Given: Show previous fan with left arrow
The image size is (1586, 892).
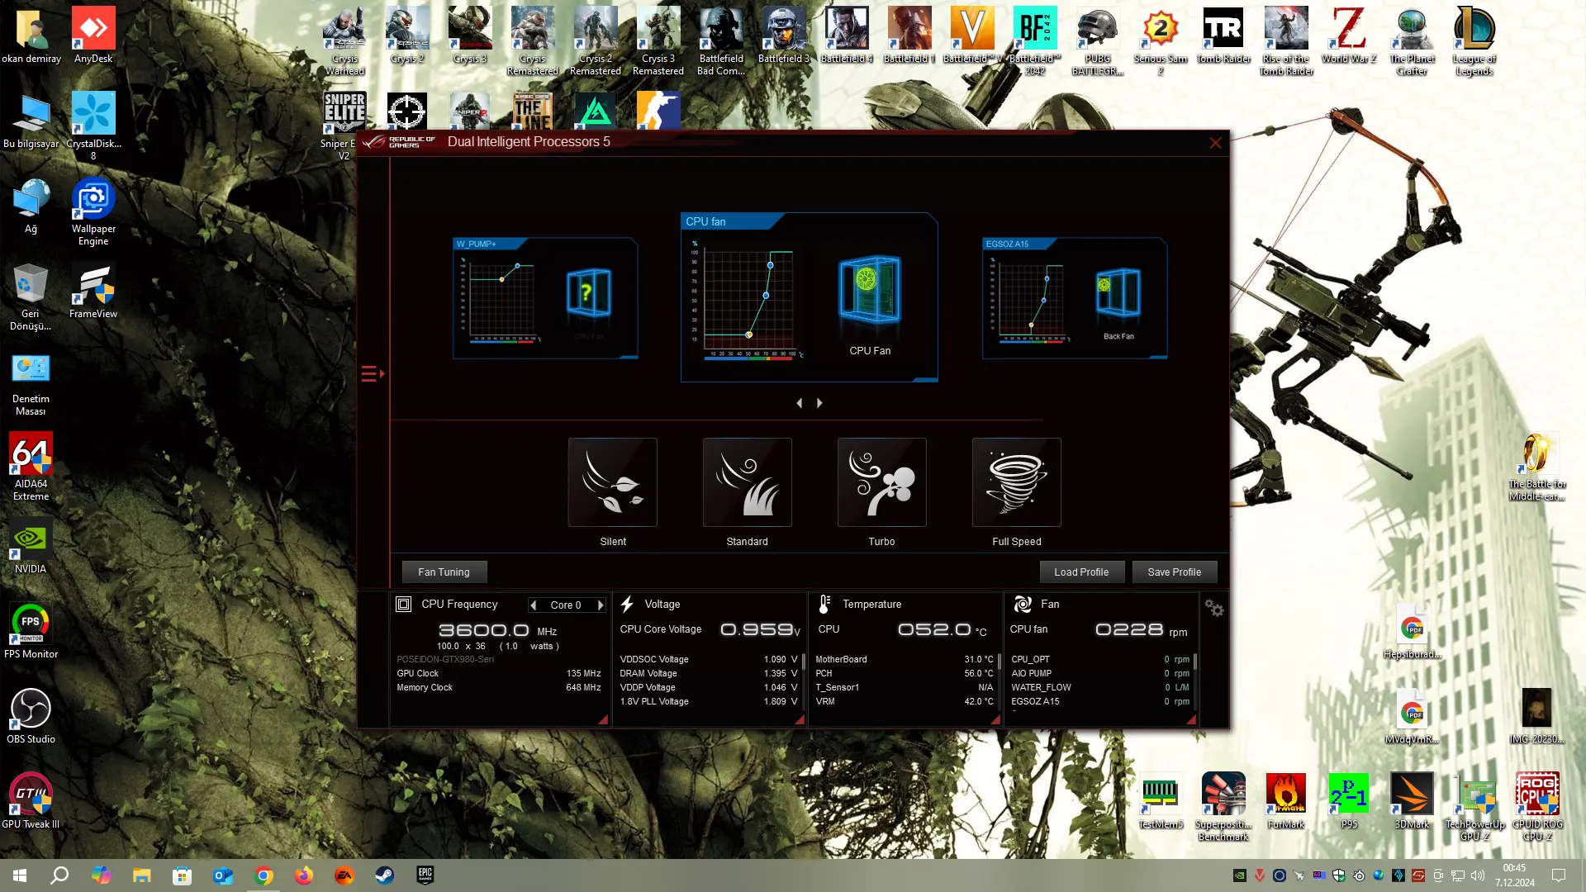Looking at the screenshot, I should tap(799, 403).
